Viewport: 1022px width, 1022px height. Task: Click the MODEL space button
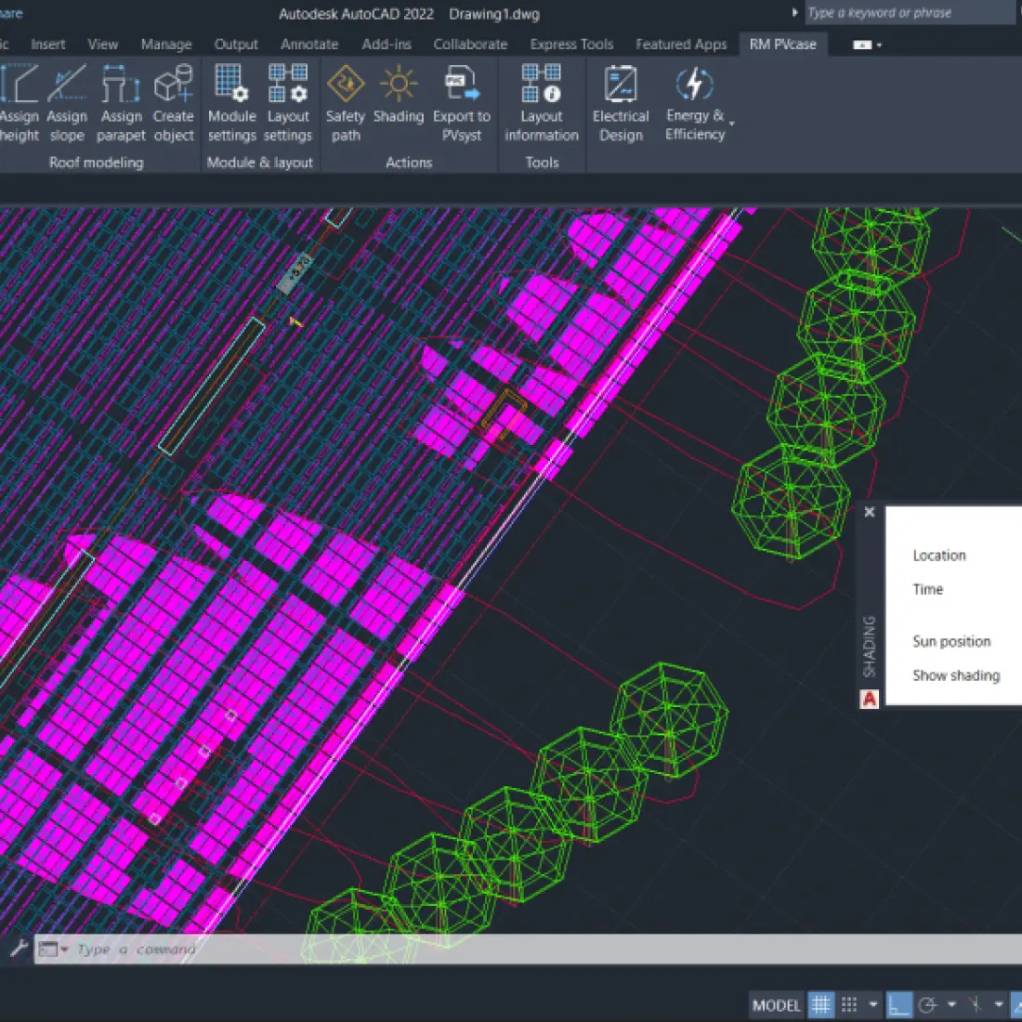pos(777,1005)
